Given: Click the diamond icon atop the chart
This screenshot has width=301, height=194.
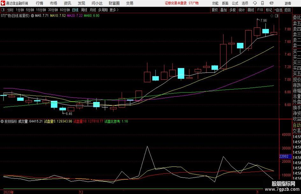Looking at the screenshot, I should (x=272, y=16).
